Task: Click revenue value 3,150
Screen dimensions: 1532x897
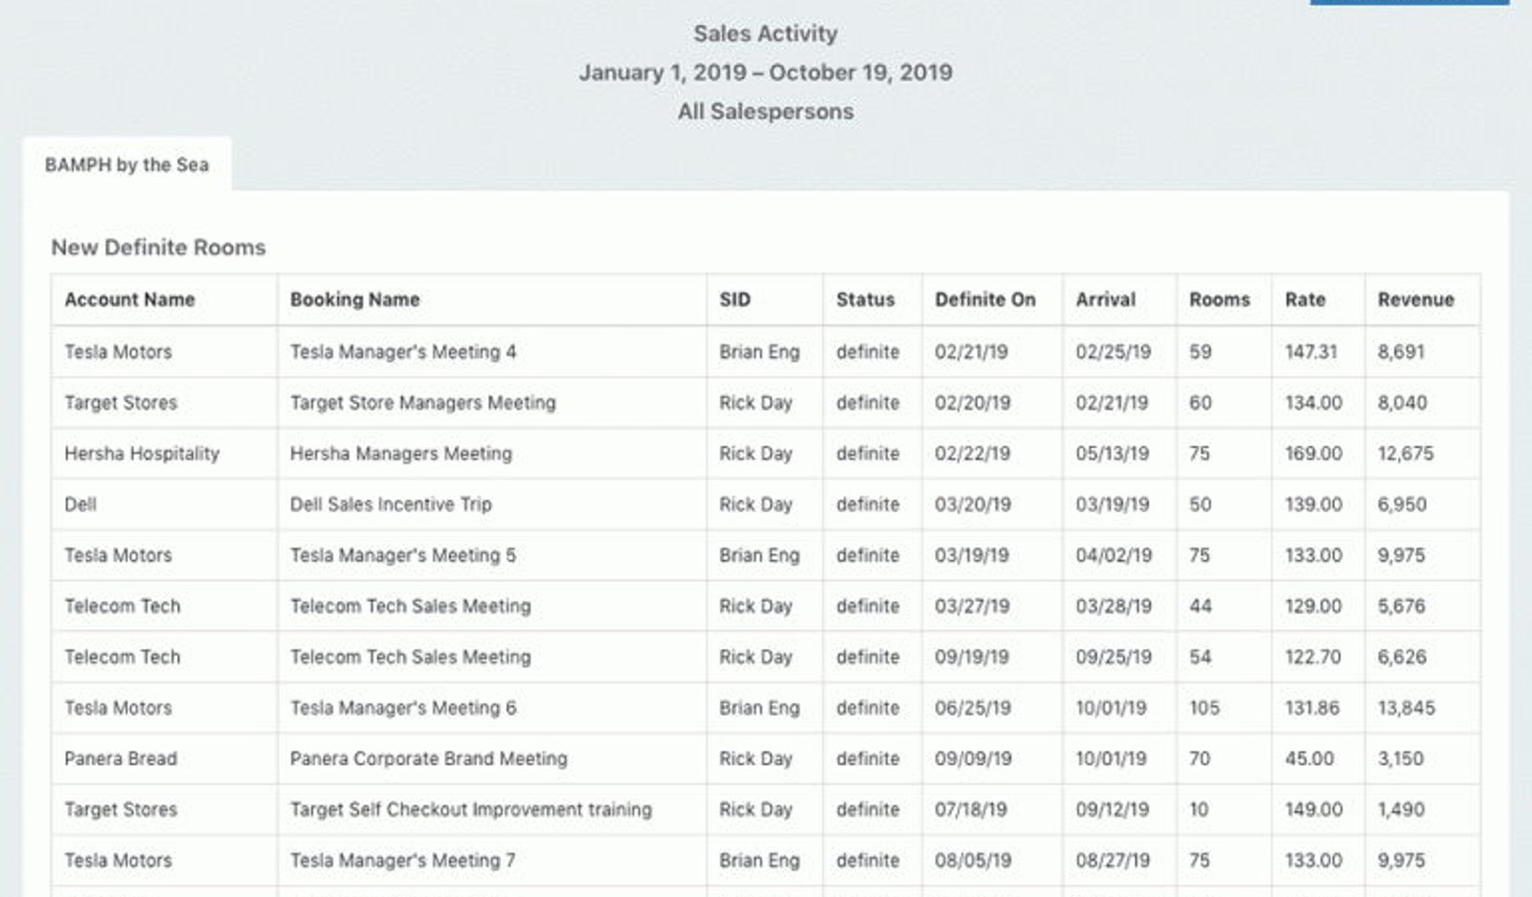Action: (1400, 758)
